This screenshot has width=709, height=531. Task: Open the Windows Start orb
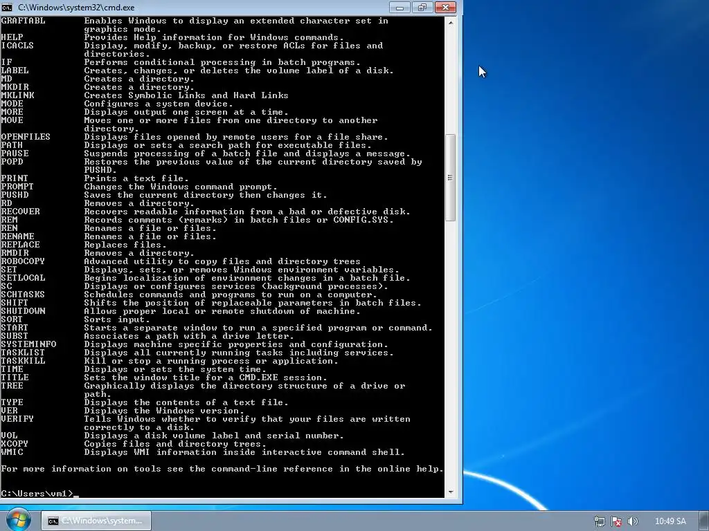18,520
